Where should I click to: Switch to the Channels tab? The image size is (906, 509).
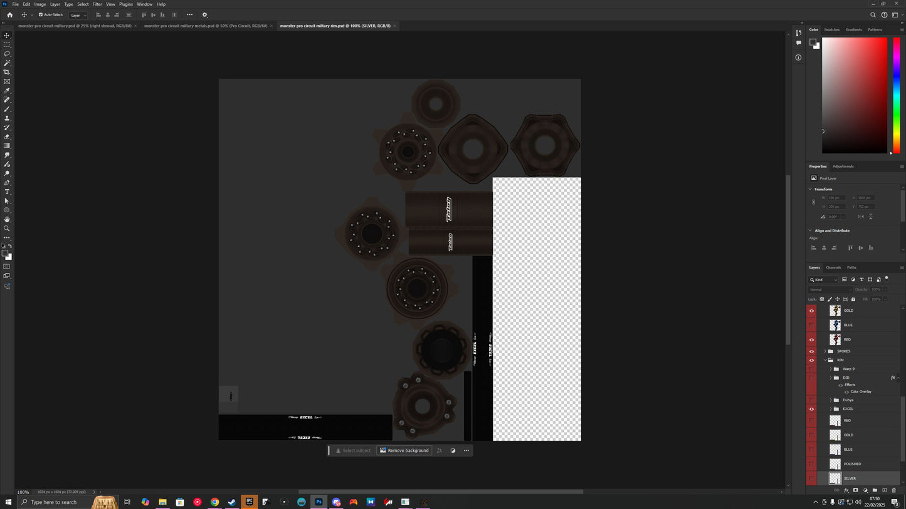833,267
